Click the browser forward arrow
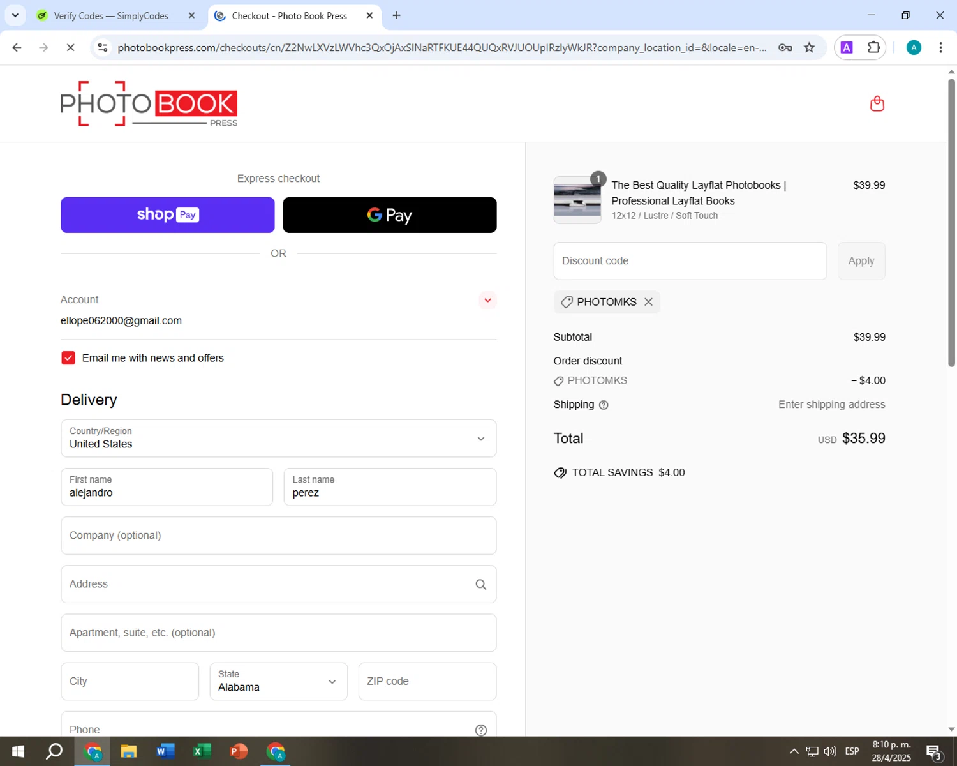The width and height of the screenshot is (957, 766). tap(43, 47)
